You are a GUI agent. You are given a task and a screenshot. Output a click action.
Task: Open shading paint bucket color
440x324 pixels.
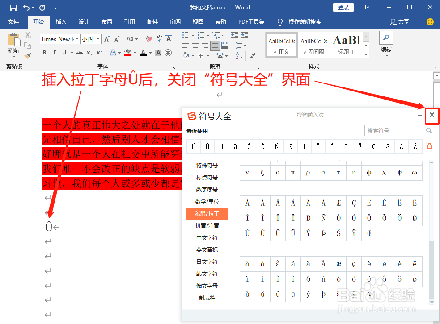tap(186, 55)
